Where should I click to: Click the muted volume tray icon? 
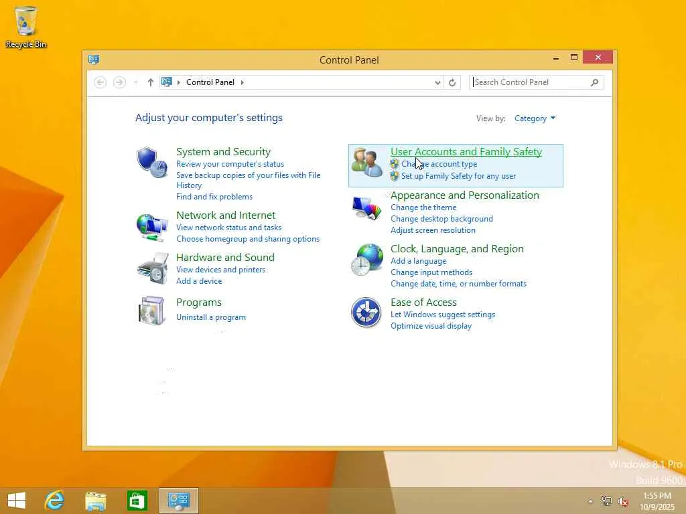click(623, 501)
